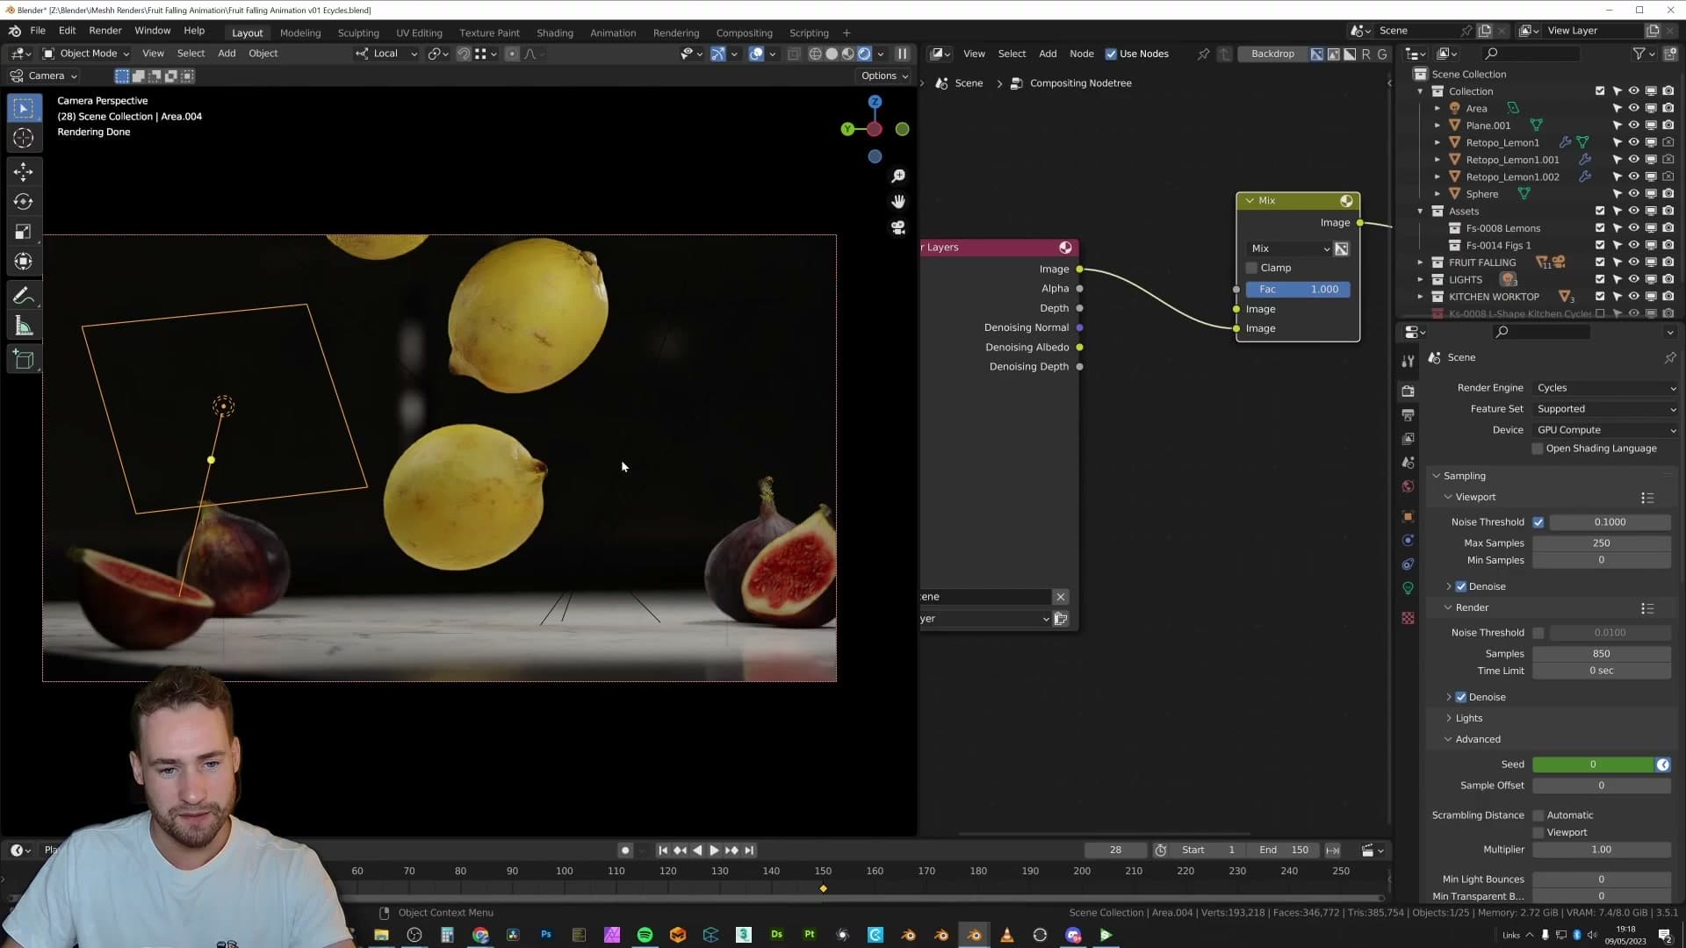Open the Render properties tab icon

[x=1409, y=391]
